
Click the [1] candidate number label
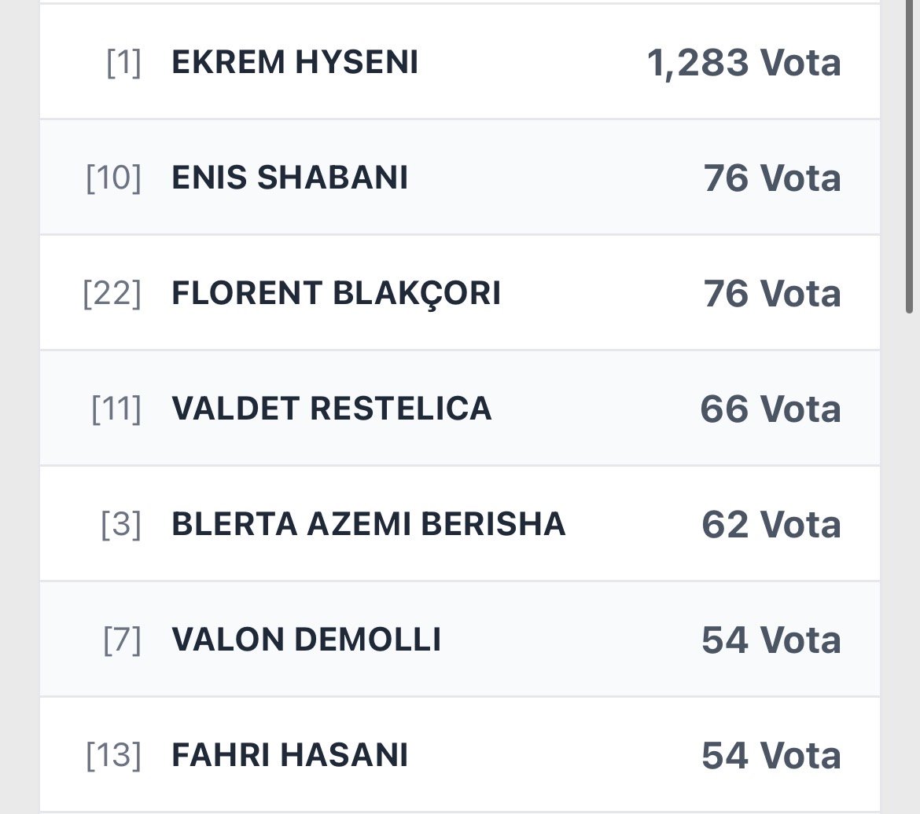[x=123, y=63]
